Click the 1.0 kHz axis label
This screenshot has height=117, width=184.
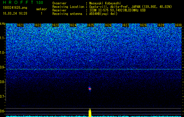(2, 53)
